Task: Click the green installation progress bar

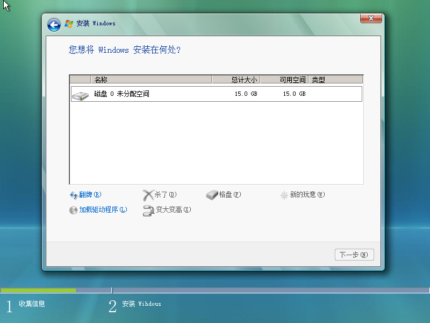Action: (38, 290)
